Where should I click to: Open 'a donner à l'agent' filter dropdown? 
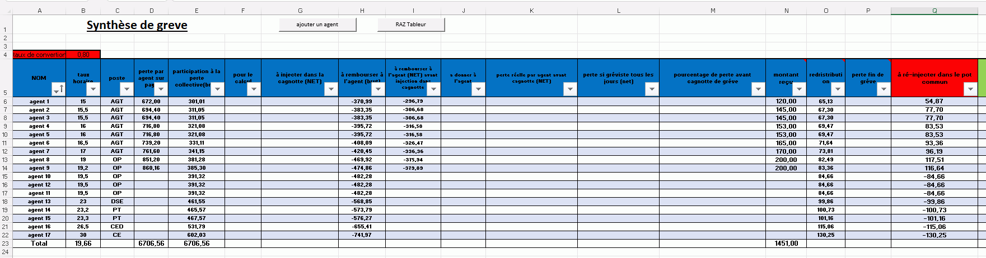[479, 89]
